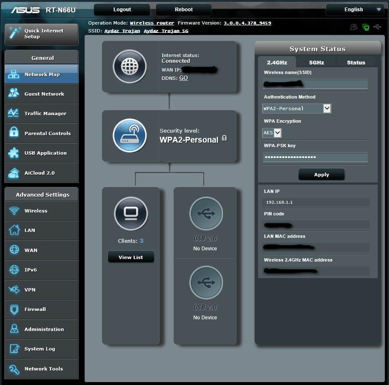Click the Reboot button

[x=183, y=10]
